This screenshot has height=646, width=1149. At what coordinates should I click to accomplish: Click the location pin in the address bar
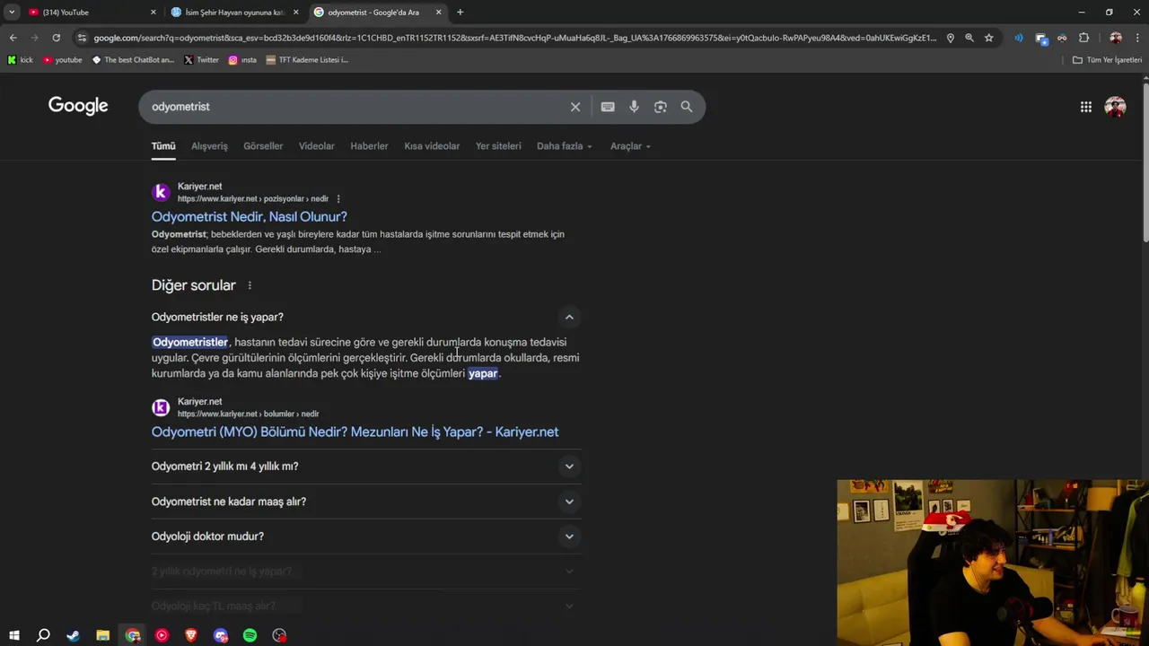[x=951, y=38]
